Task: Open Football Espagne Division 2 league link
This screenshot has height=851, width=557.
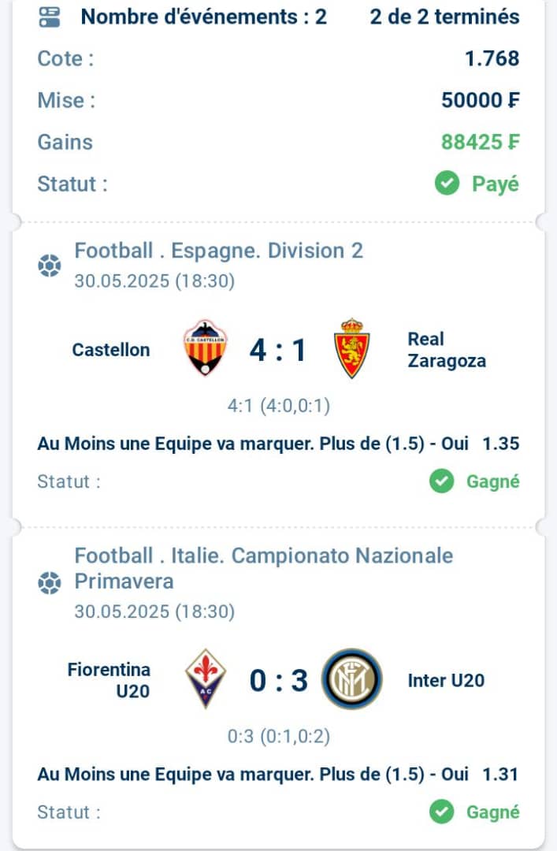Action: click(219, 251)
